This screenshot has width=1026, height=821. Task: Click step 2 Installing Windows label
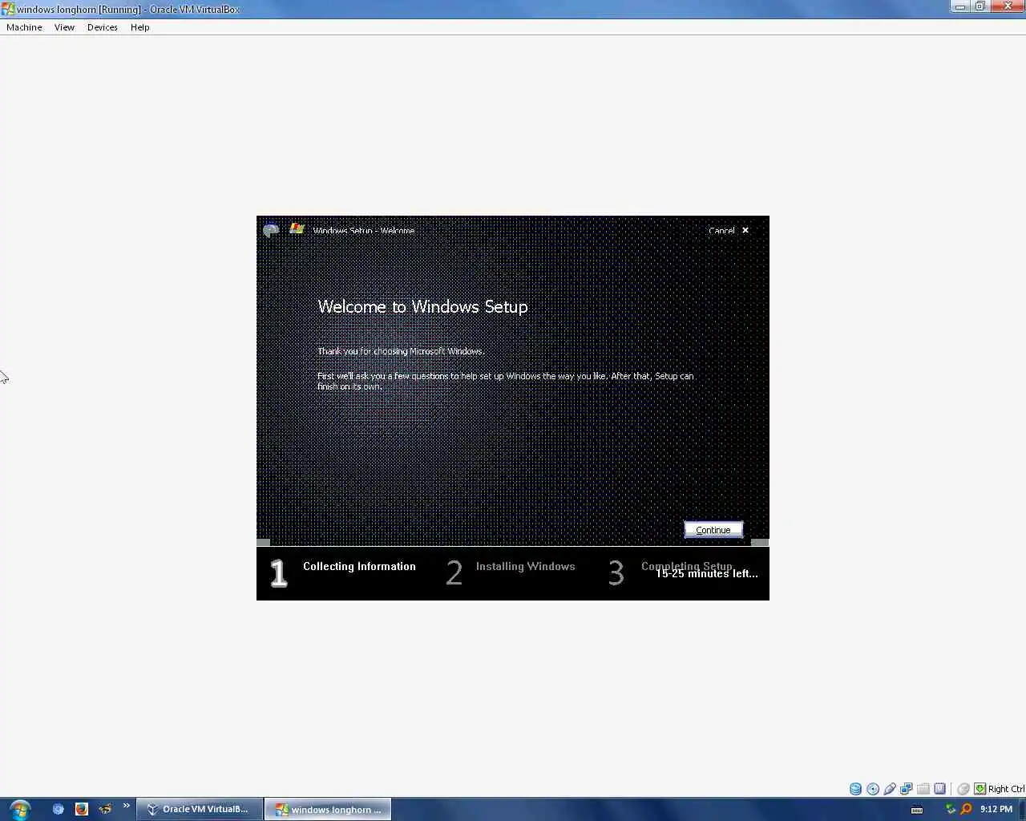click(x=525, y=566)
